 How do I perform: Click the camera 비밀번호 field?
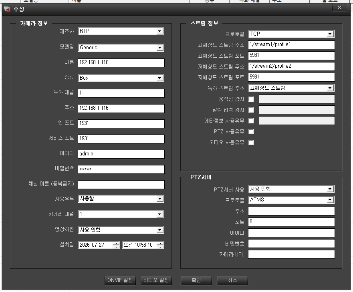(x=121, y=169)
